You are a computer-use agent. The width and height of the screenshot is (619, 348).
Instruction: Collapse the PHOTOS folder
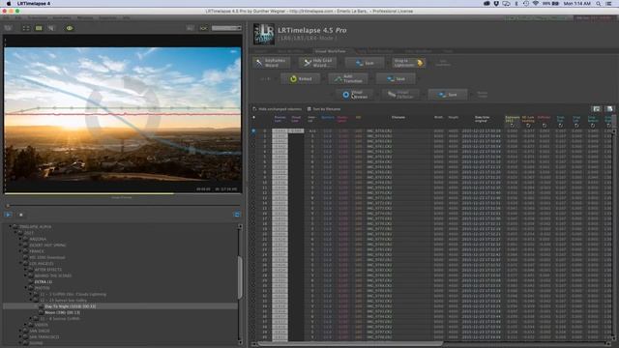(x=25, y=288)
